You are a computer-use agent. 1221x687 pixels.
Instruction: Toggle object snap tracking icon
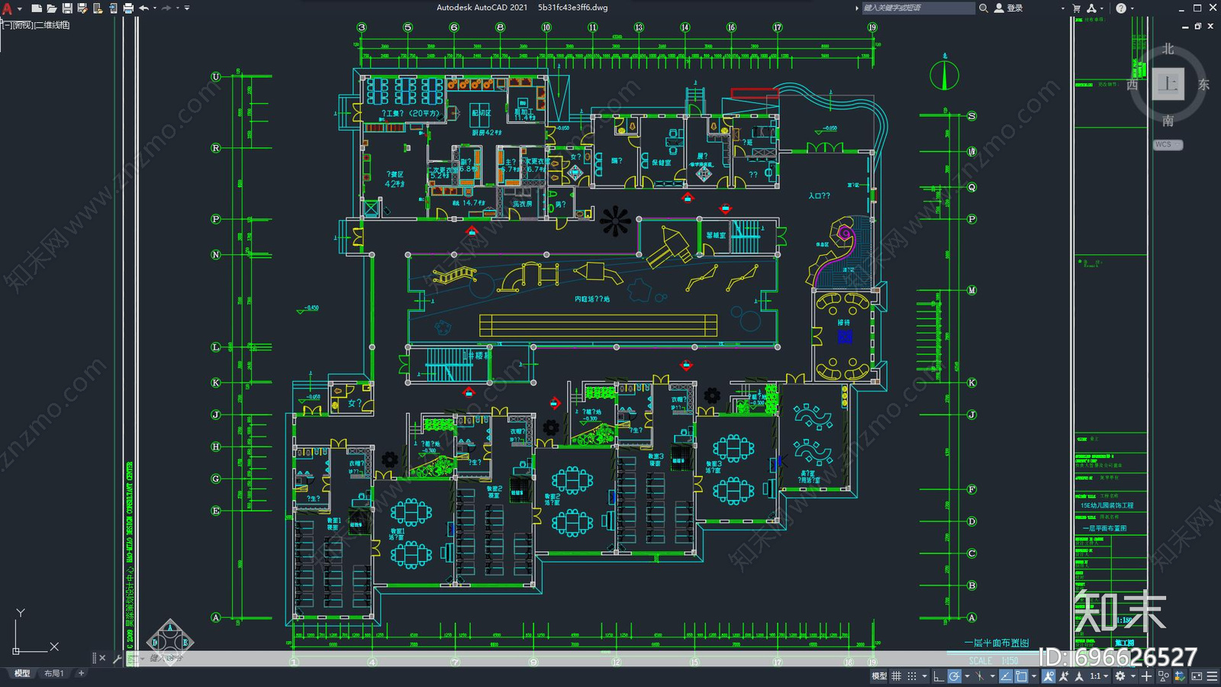pyautogui.click(x=1006, y=676)
